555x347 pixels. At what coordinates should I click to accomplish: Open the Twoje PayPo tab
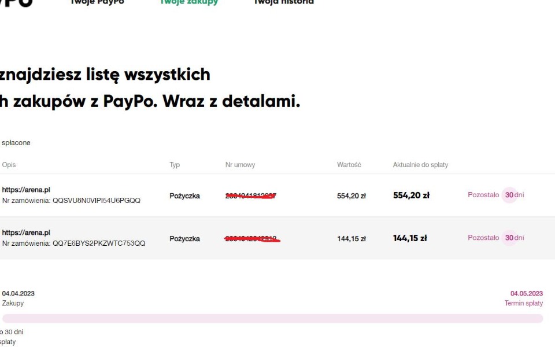point(97,2)
